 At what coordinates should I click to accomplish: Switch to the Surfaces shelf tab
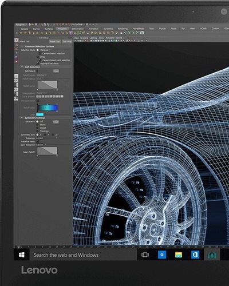pos(49,29)
